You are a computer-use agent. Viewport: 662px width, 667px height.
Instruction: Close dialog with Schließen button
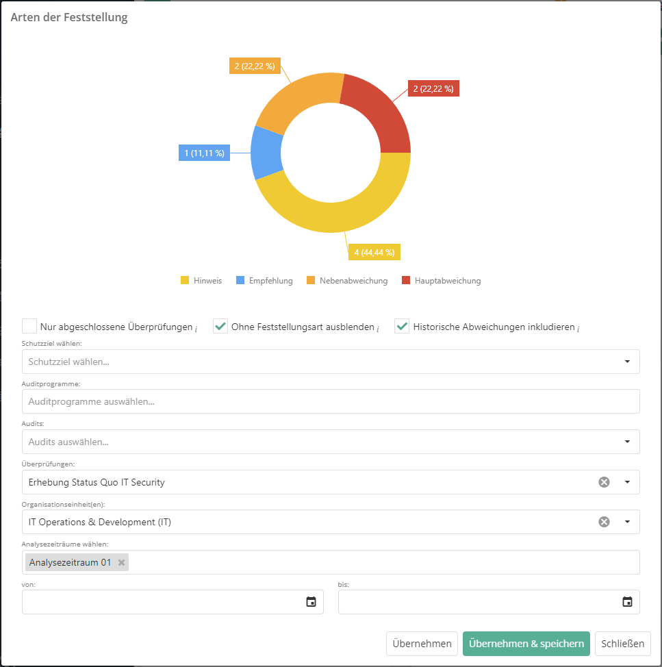point(622,644)
